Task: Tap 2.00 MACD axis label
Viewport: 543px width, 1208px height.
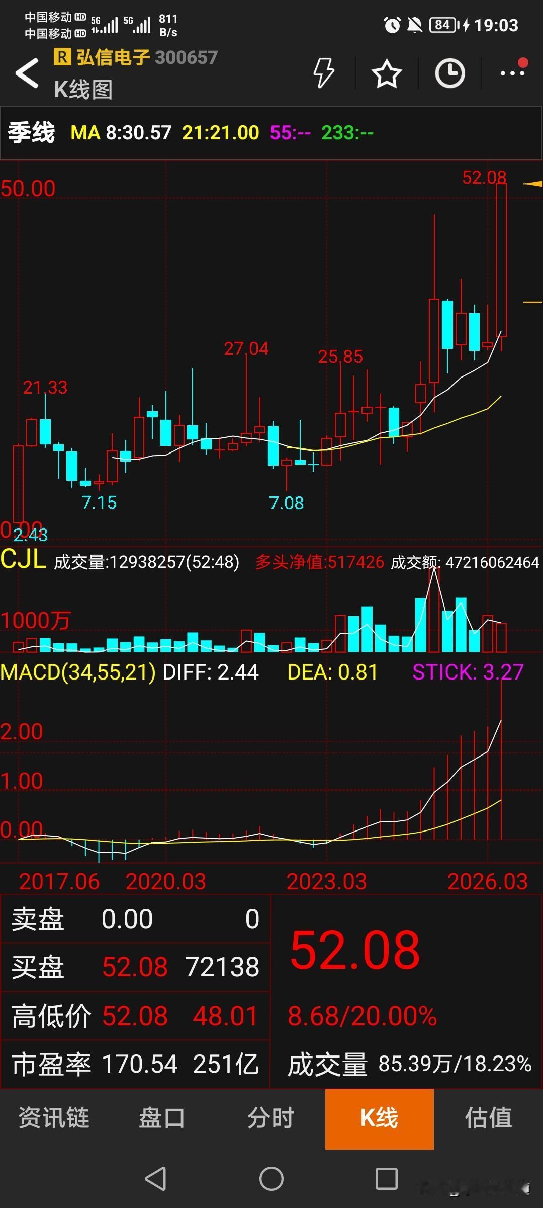Action: (22, 732)
